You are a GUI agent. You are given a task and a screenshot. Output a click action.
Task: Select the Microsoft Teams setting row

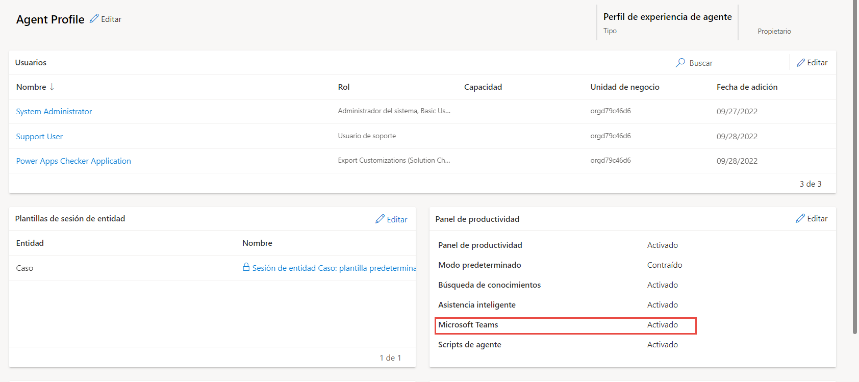coord(565,325)
